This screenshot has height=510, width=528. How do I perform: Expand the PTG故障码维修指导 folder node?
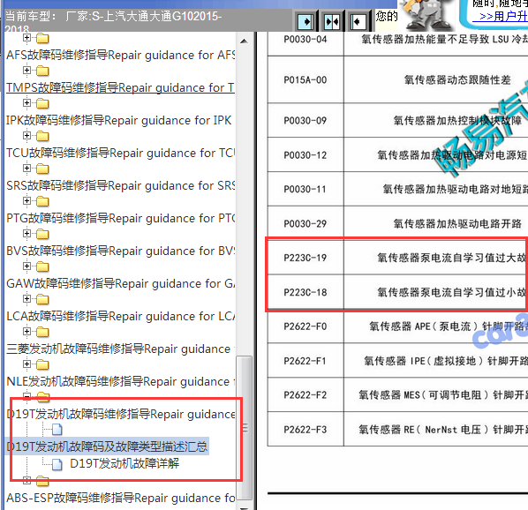[x=27, y=200]
